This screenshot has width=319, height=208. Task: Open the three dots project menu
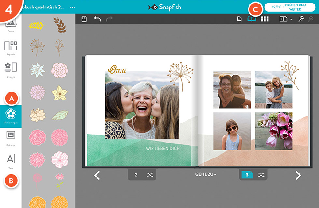tap(72, 7)
